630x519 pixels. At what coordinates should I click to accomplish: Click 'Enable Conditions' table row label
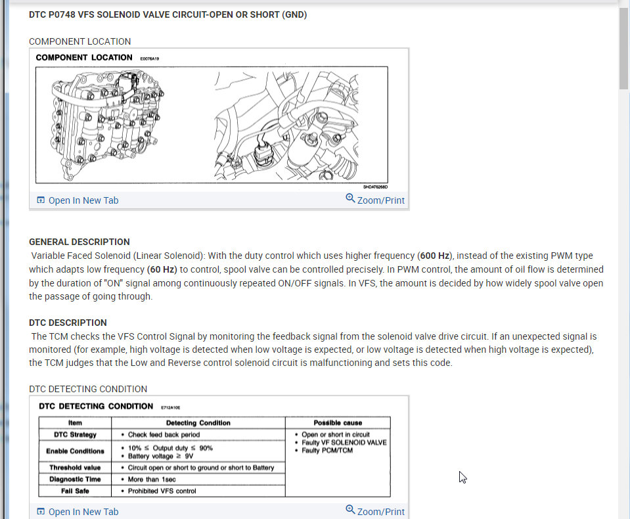click(x=75, y=451)
